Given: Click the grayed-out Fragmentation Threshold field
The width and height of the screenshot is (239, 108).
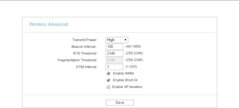Looking at the screenshot, I should tap(114, 60).
